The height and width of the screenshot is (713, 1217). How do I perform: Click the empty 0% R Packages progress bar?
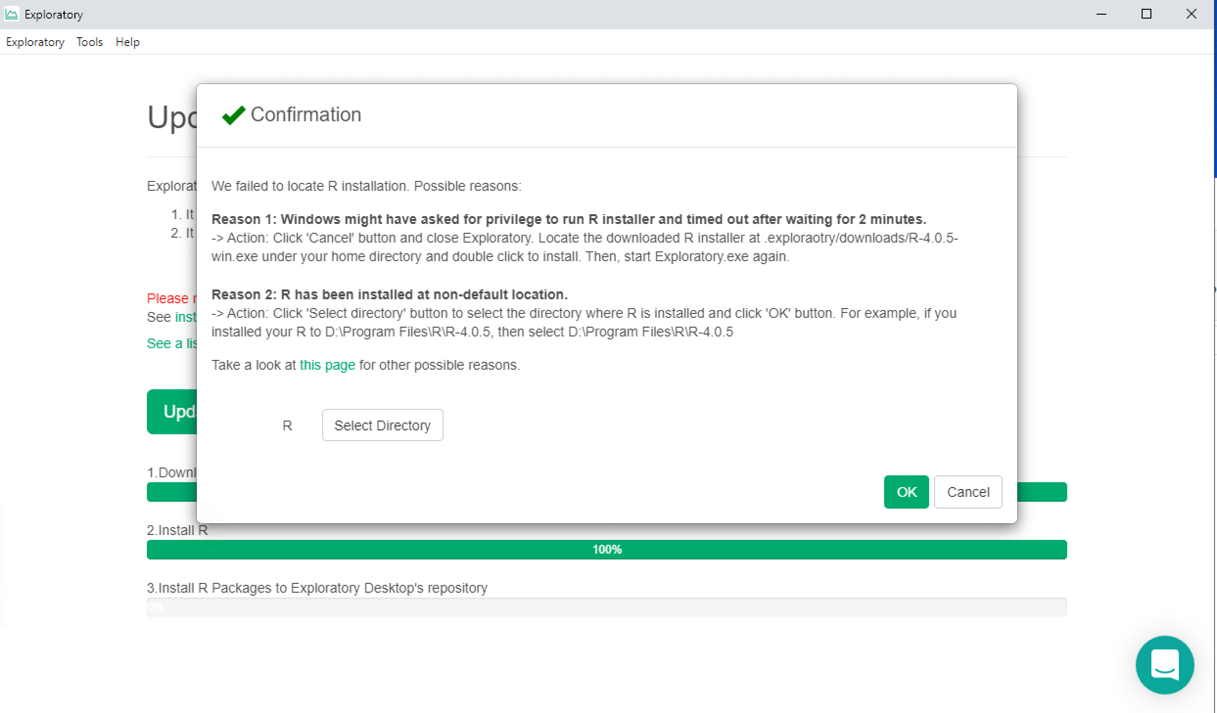pos(606,607)
